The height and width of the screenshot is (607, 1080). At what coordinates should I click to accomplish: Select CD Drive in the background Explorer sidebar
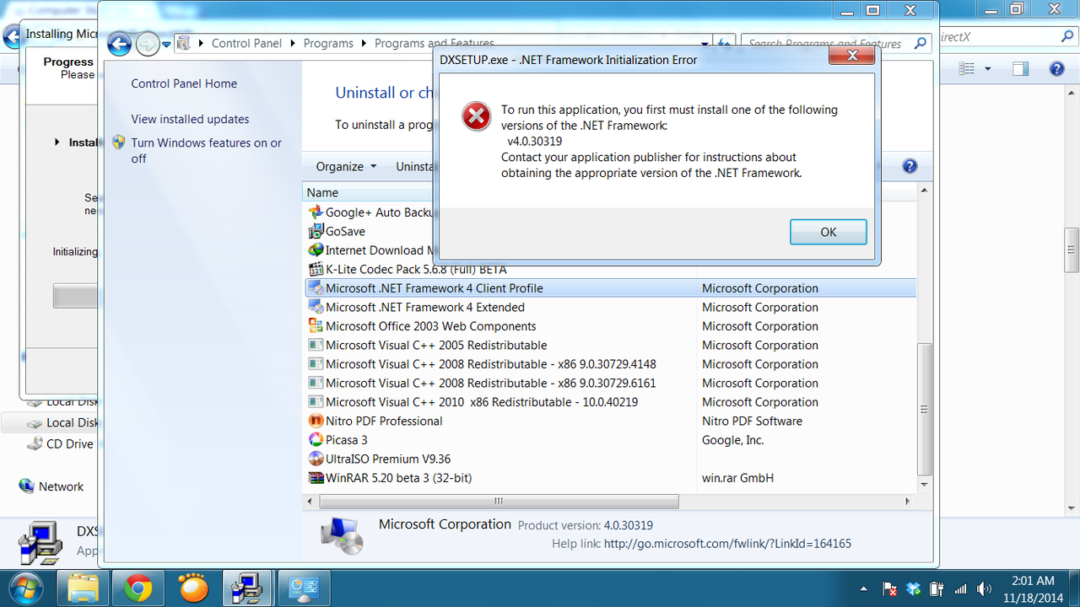(69, 443)
